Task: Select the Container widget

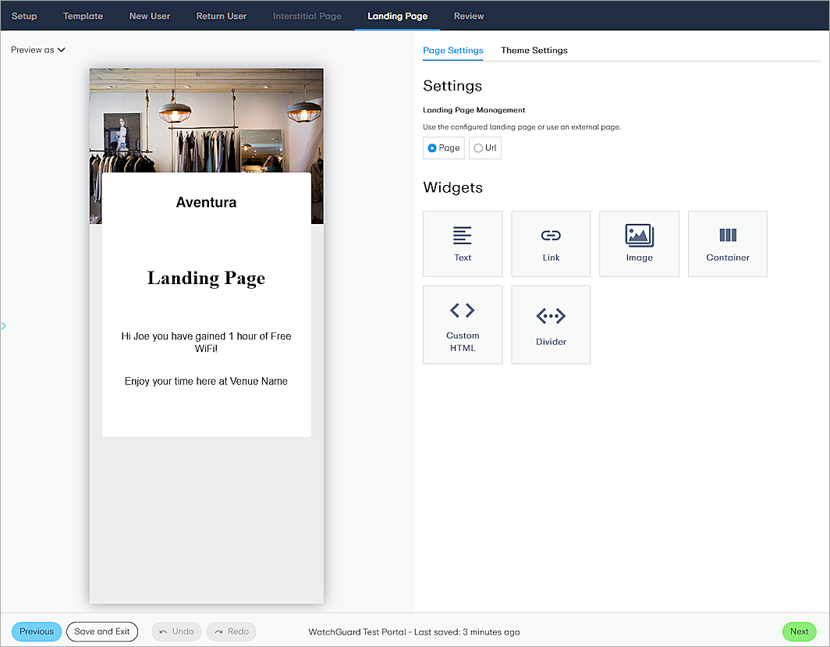Action: (x=727, y=244)
